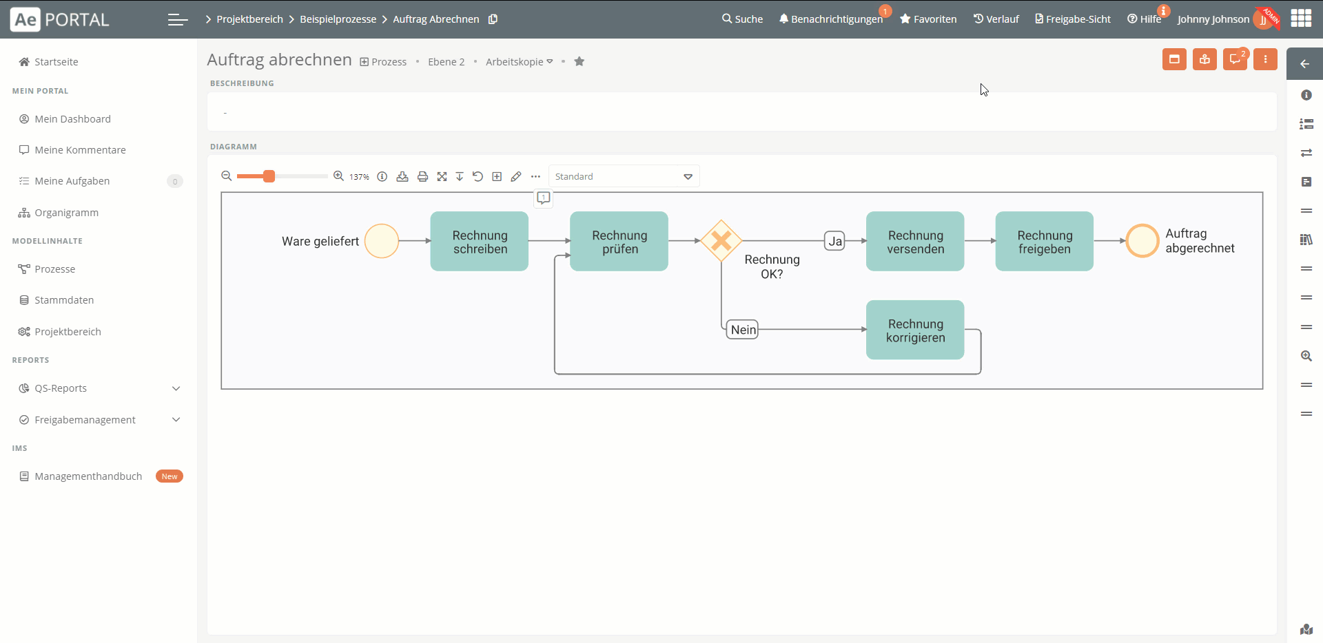1323x643 pixels.
Task: Select the Rechnung korrigieren task box
Action: point(915,330)
